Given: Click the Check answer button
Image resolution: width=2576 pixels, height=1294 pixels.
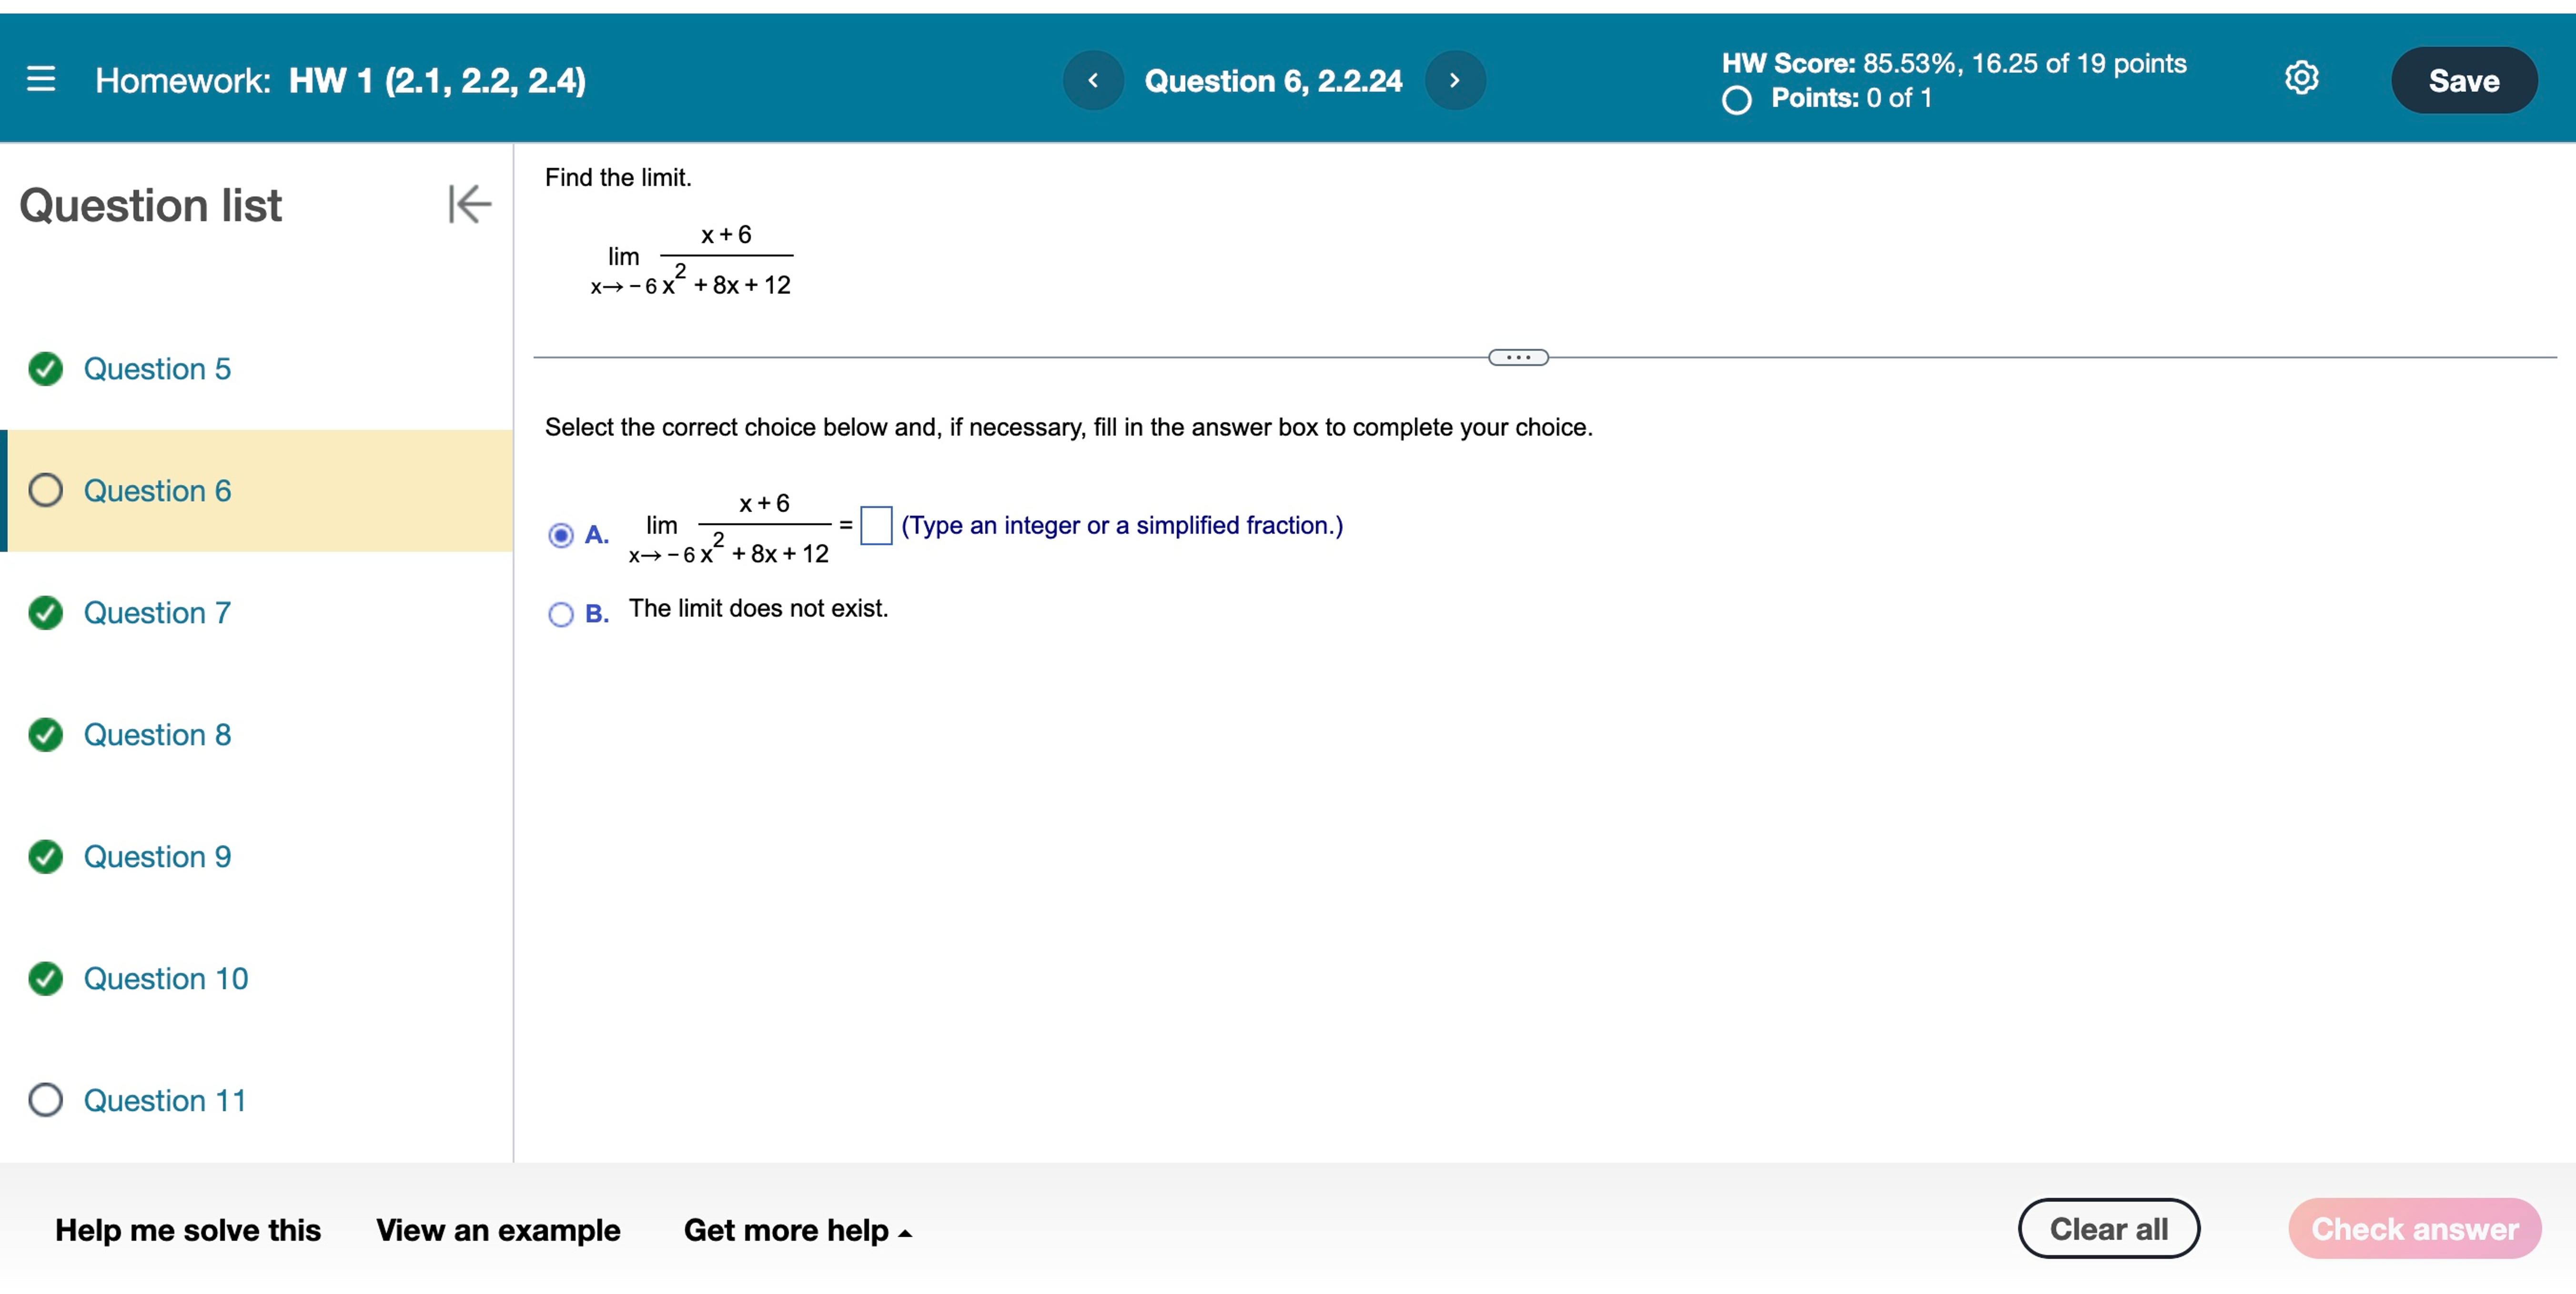Looking at the screenshot, I should (x=2414, y=1229).
